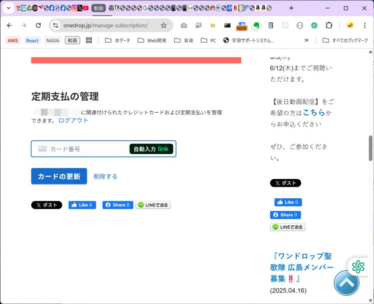
Task: Click the Evernote extension icon
Action: click(256, 25)
